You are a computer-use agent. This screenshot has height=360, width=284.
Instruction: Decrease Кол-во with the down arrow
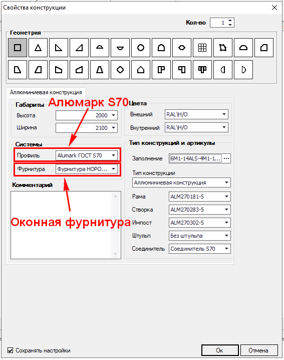click(x=230, y=25)
